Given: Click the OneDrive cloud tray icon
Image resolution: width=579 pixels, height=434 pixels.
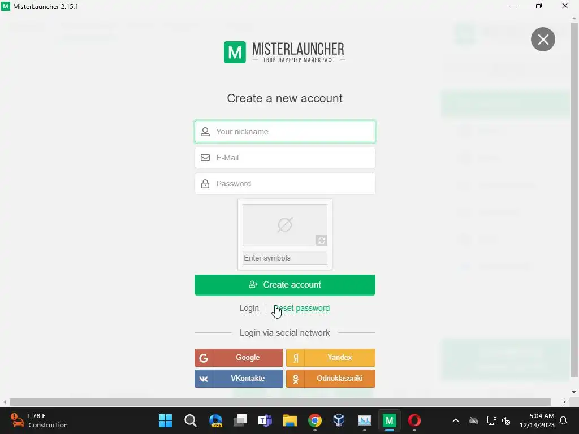Looking at the screenshot, I should click(x=474, y=420).
